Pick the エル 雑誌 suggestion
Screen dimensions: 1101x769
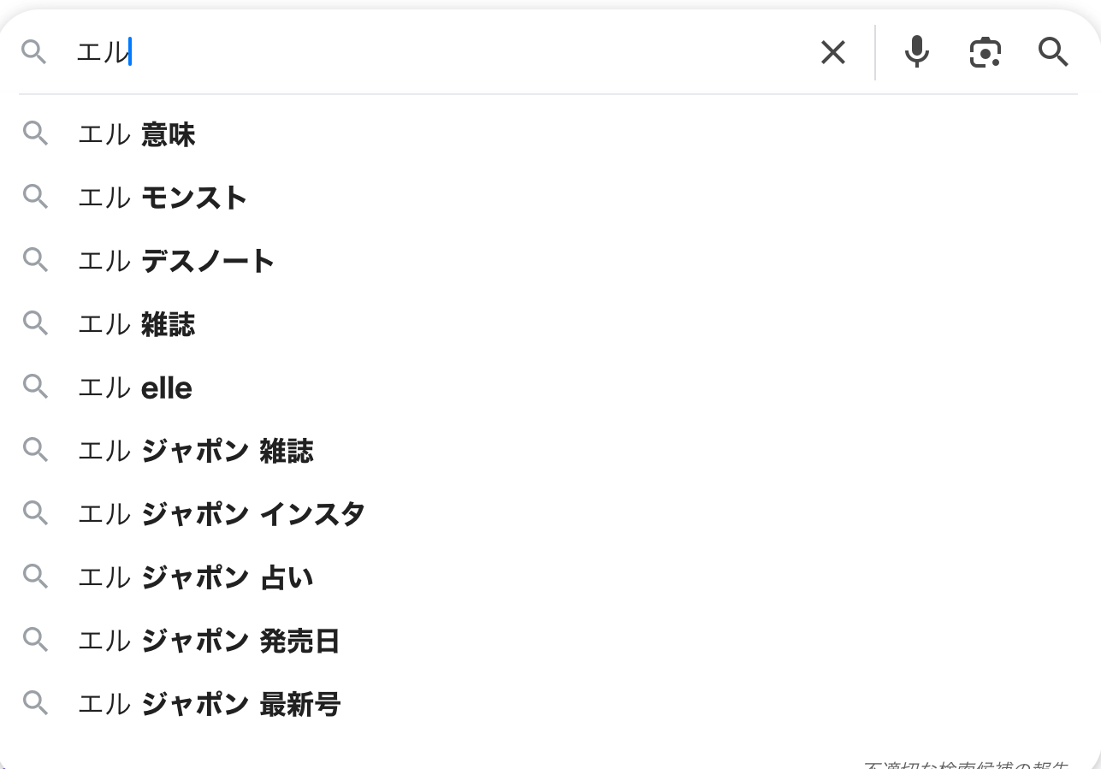pyautogui.click(x=137, y=324)
